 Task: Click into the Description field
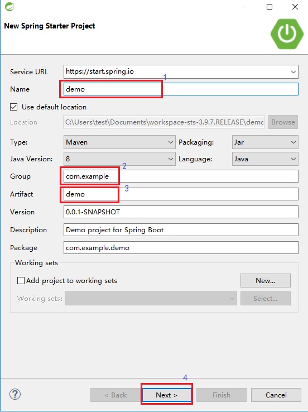181,230
